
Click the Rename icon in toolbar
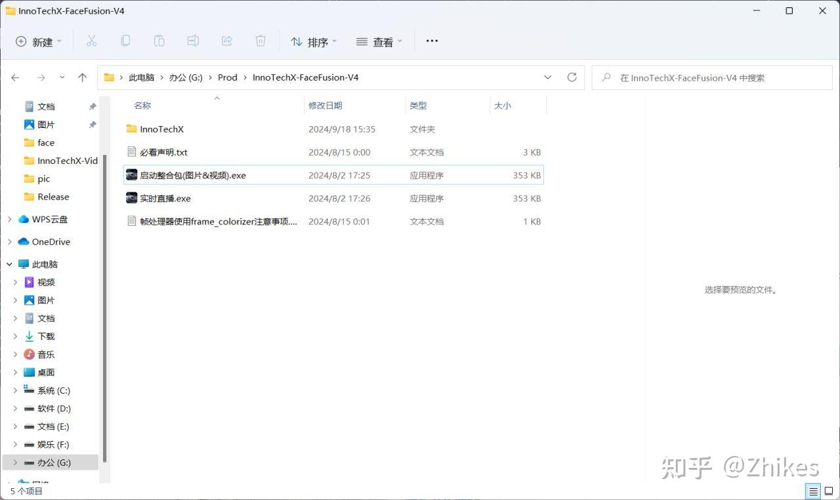193,41
